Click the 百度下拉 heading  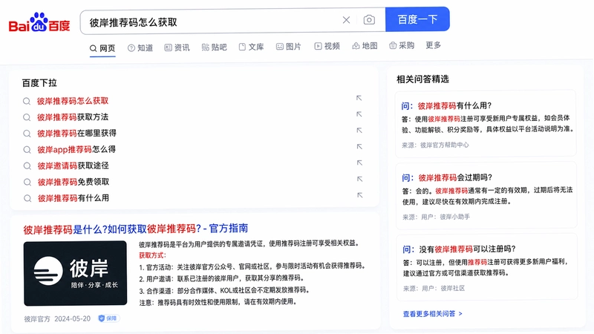pyautogui.click(x=39, y=83)
